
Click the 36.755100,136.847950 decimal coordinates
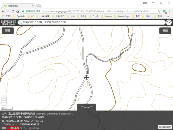pos(15,121)
